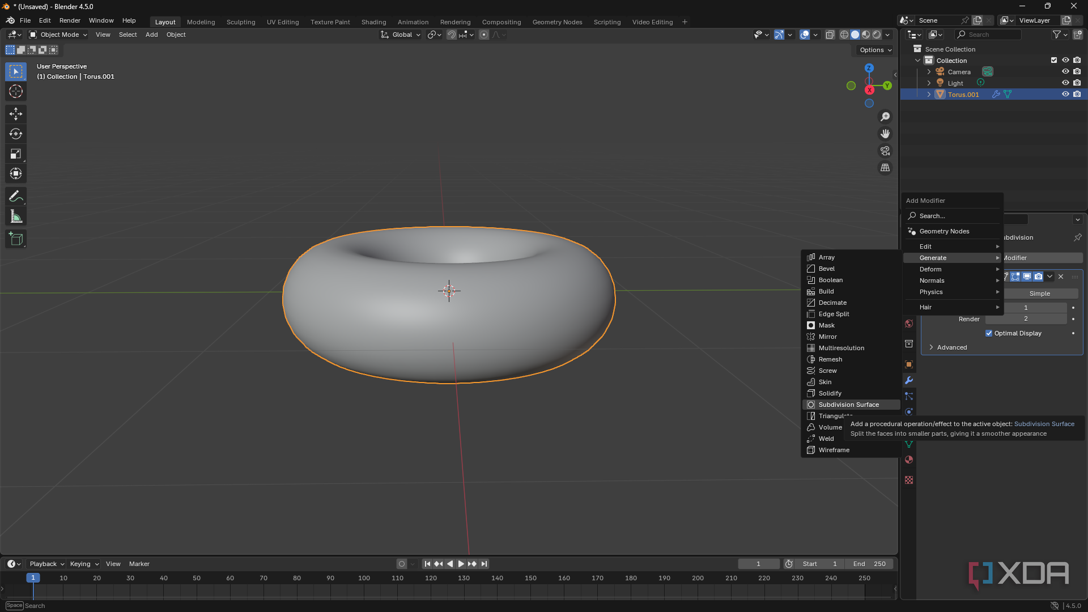The width and height of the screenshot is (1088, 612).
Task: Click the current frame number field
Action: [x=758, y=564]
